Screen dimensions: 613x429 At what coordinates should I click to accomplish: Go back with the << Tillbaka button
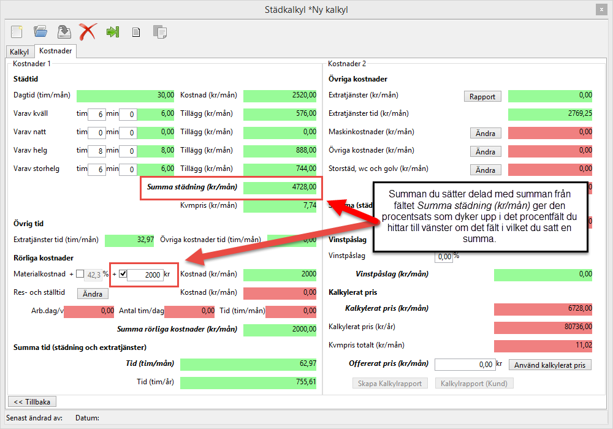tap(31, 401)
